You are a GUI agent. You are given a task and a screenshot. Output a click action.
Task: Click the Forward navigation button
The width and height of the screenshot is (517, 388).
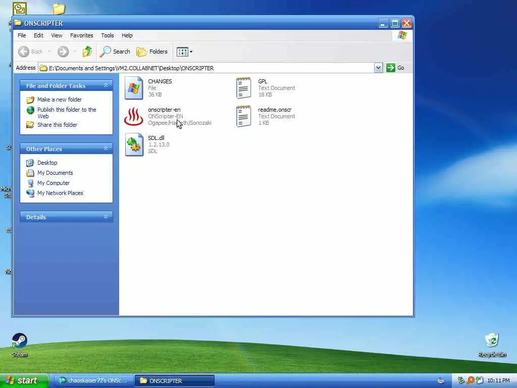click(x=63, y=52)
